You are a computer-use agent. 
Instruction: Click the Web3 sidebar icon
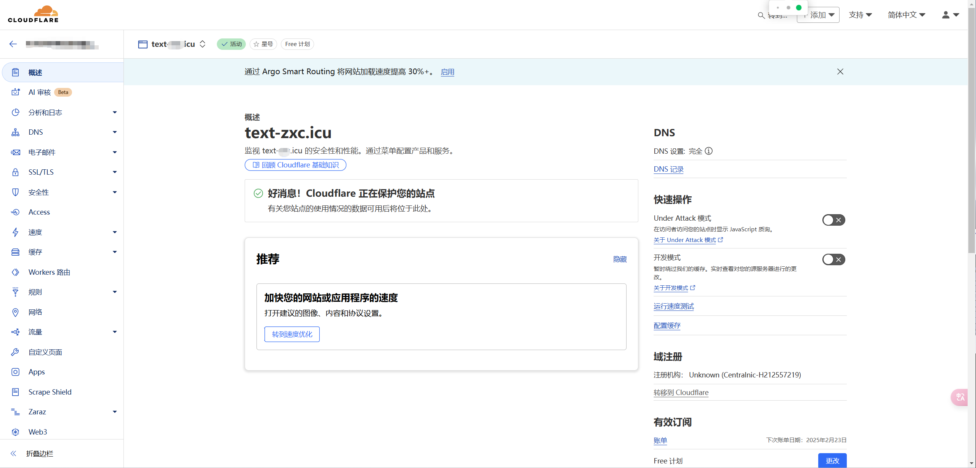pyautogui.click(x=15, y=432)
